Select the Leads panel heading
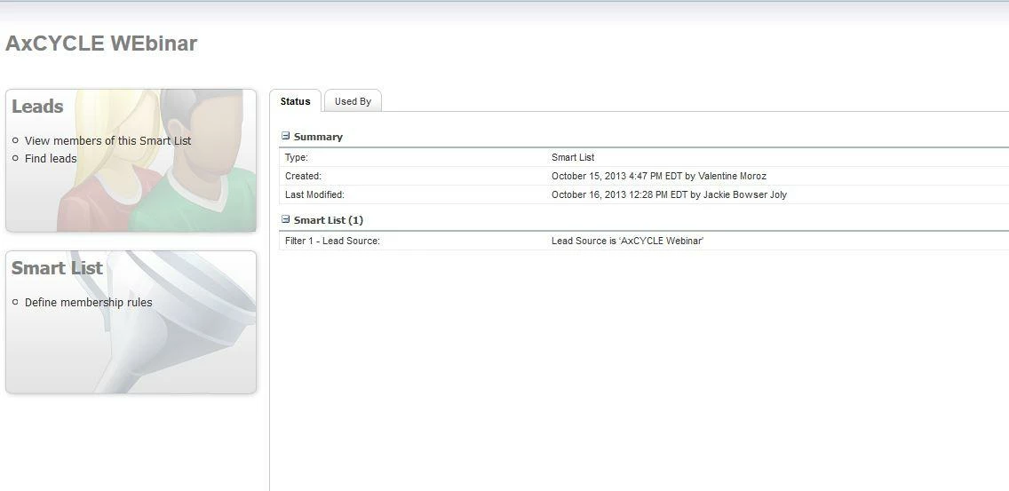 click(37, 107)
